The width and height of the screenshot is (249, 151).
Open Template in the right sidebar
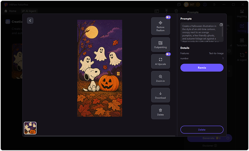point(242,42)
